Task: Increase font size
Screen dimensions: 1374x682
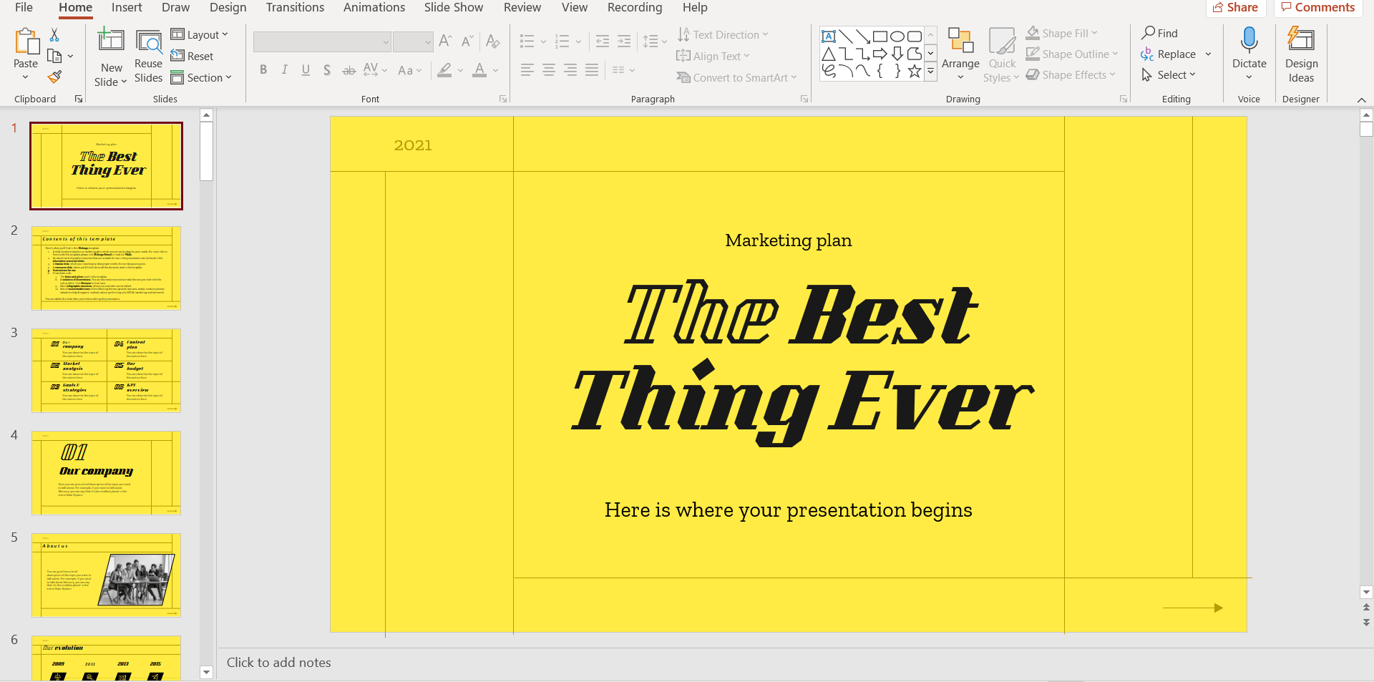Action: click(x=444, y=41)
